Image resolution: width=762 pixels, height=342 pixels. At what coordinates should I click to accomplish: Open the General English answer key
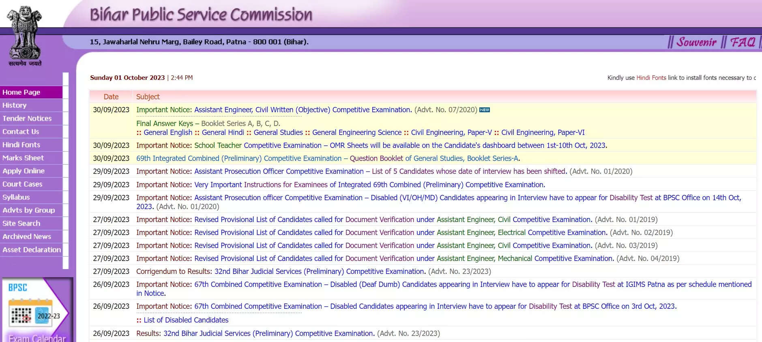point(168,133)
